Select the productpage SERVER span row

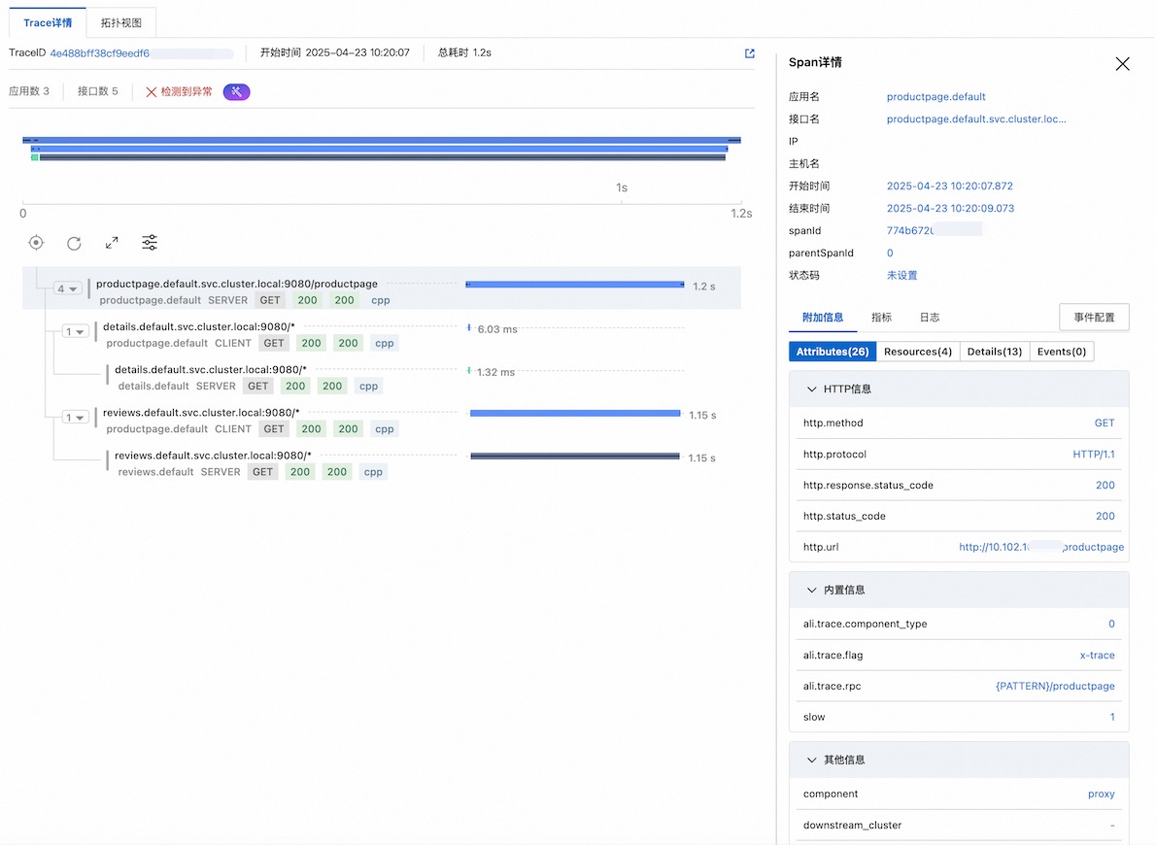tap(382, 287)
